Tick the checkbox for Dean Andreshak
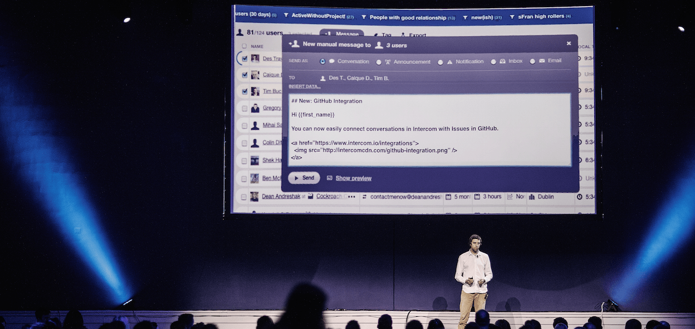The height and width of the screenshot is (329, 695). pyautogui.click(x=244, y=197)
